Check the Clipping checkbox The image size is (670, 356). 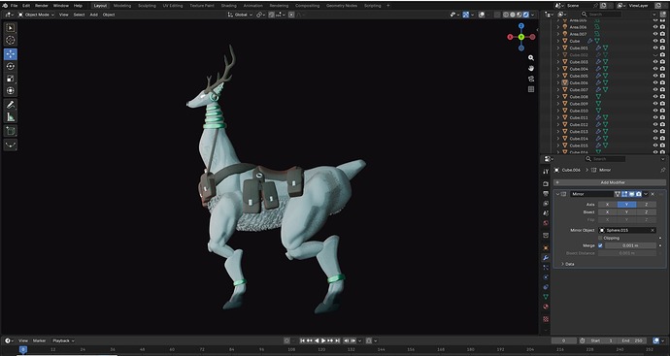coord(600,238)
